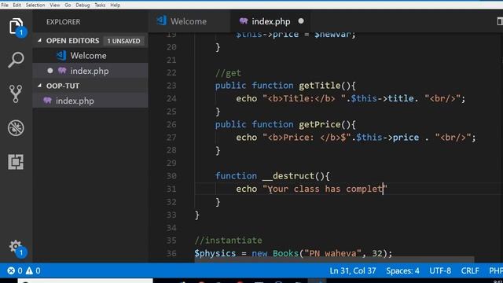This screenshot has height=283, width=503.
Task: Click the split editor icon
Action: [500, 21]
